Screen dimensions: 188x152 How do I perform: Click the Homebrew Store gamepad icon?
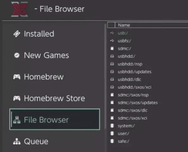point(17,98)
